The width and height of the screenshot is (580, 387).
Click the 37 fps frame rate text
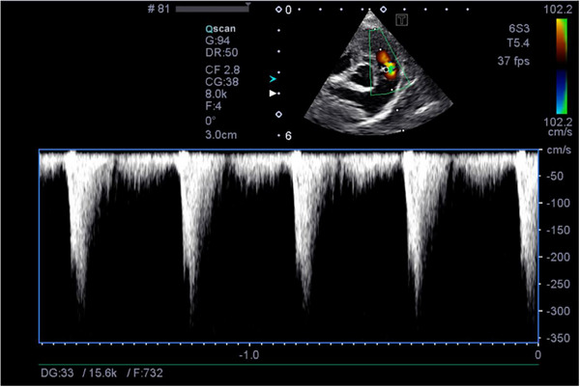513,61
